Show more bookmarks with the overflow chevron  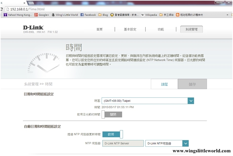[x=227, y=15]
